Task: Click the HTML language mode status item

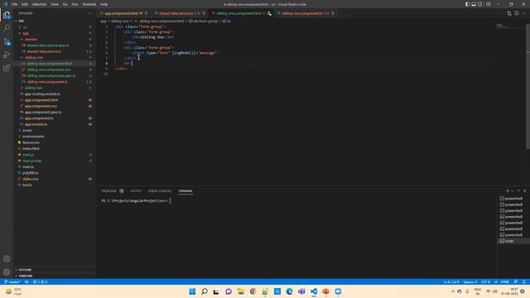Action: tap(504, 281)
